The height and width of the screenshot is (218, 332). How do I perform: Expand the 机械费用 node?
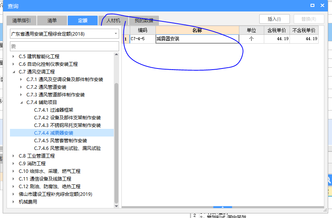[13, 202]
